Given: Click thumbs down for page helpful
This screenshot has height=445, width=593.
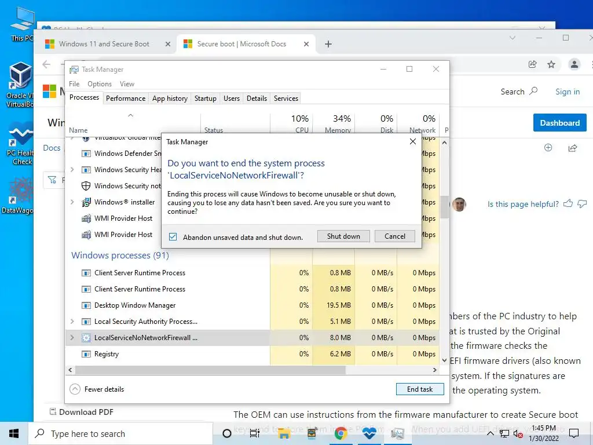Looking at the screenshot, I should point(582,204).
